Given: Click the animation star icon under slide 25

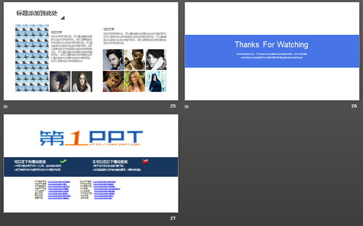Looking at the screenshot, I should pyautogui.click(x=6, y=106).
